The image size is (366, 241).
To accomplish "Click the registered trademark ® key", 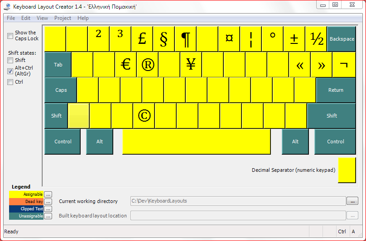I will (147, 65).
